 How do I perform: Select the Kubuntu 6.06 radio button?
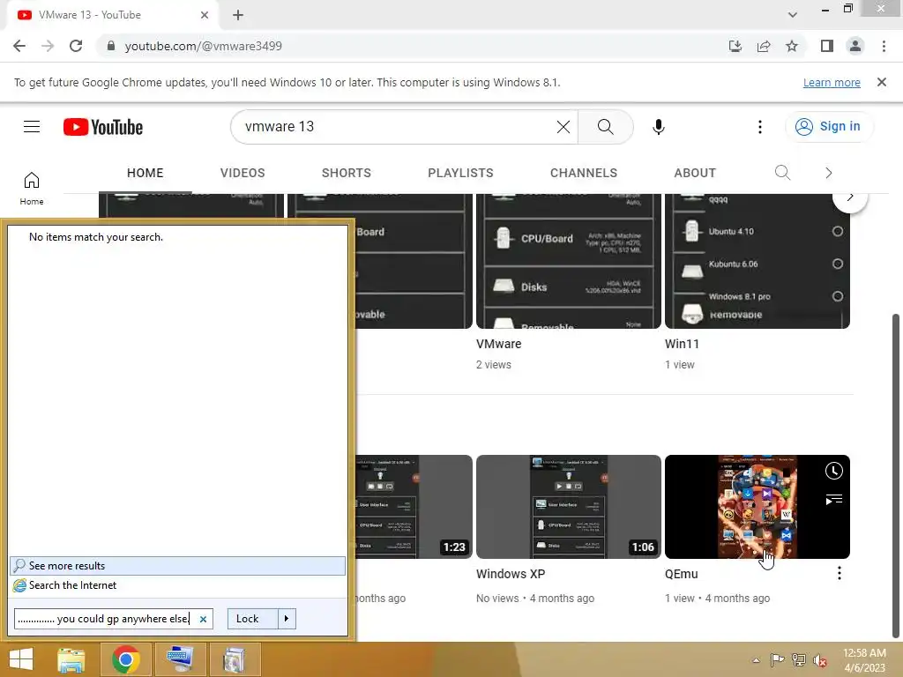click(838, 264)
